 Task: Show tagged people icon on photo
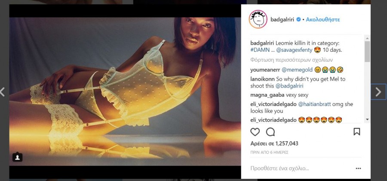pos(17,157)
